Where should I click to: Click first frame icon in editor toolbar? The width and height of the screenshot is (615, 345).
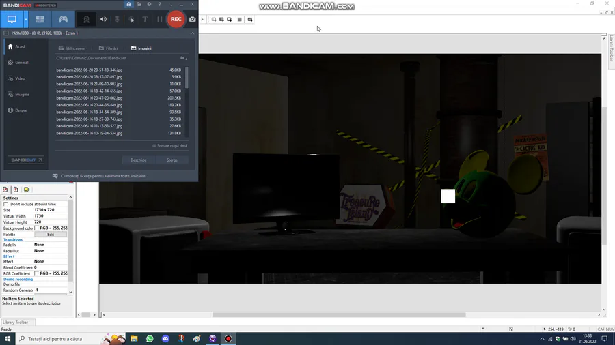point(214,20)
